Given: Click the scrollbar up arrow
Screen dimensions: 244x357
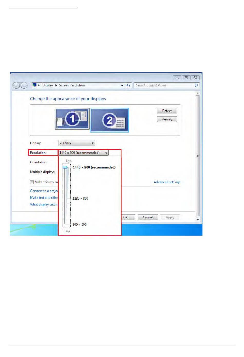Looking at the screenshot, I should pyautogui.click(x=198, y=93).
